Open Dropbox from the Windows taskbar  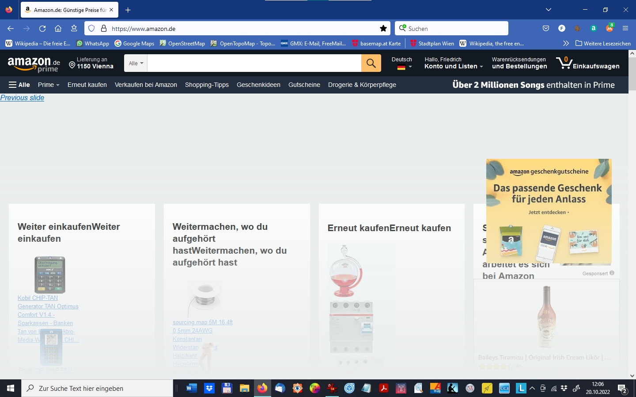[x=209, y=388]
